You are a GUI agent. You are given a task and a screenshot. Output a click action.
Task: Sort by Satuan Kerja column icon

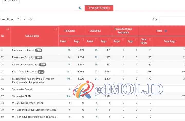pos(56,29)
